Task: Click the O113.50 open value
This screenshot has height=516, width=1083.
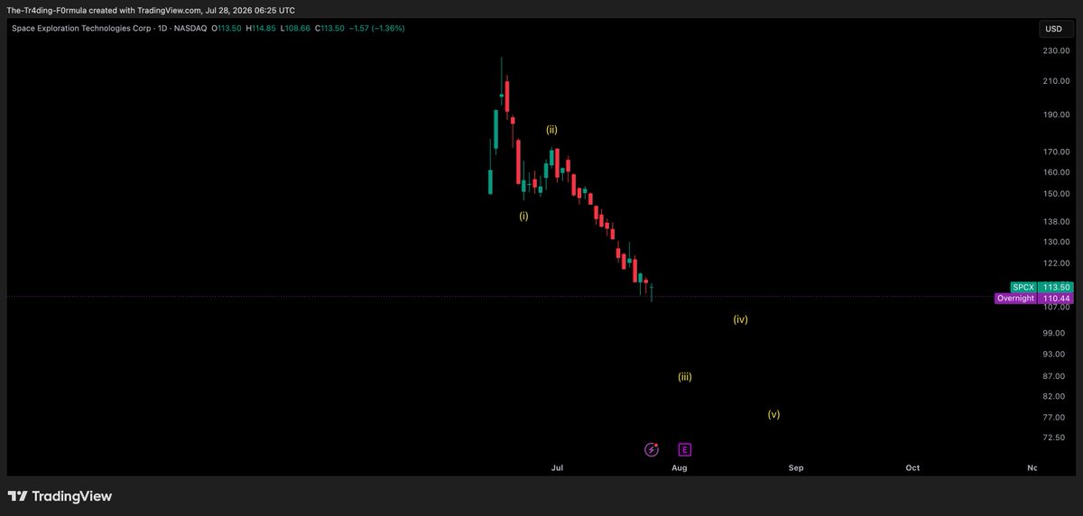Action: pyautogui.click(x=225, y=28)
